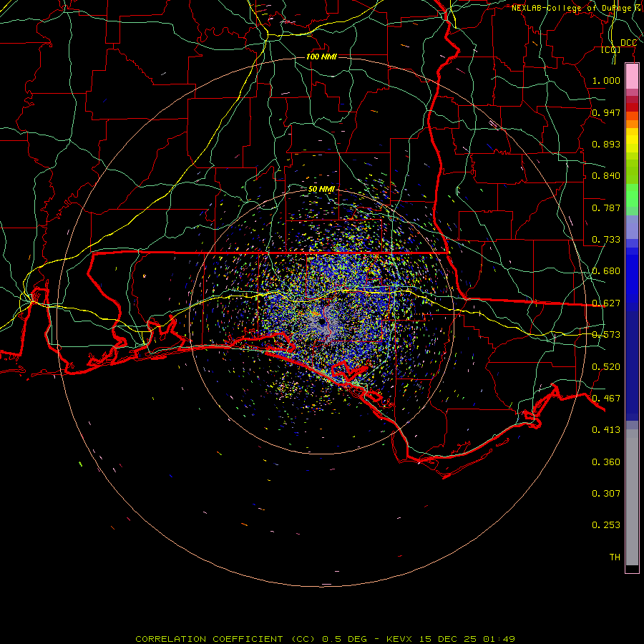Click the 0.307 legend value
This screenshot has width=644, height=644.
(x=606, y=493)
